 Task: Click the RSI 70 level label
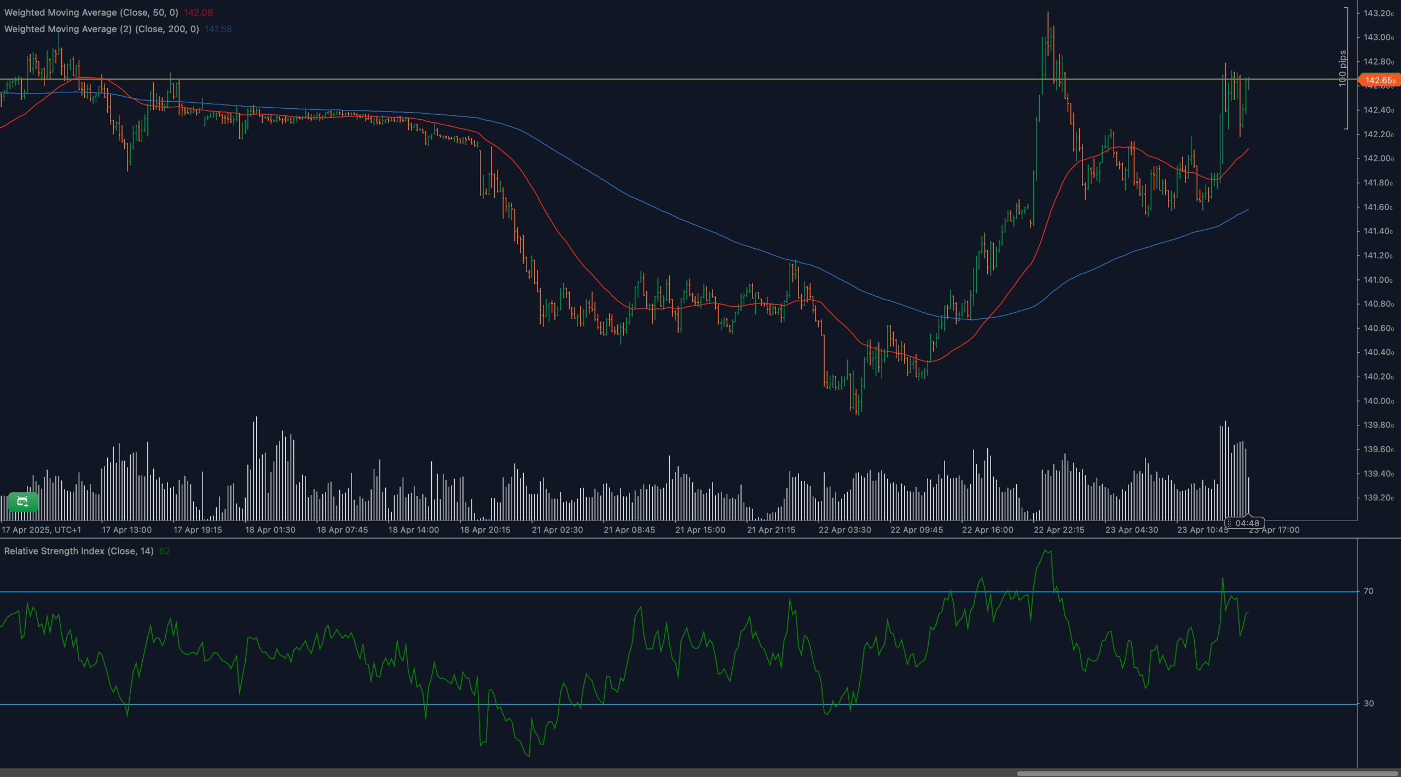(x=1369, y=591)
